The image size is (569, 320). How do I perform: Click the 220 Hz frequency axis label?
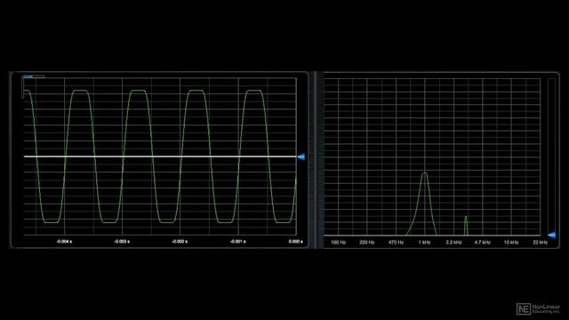[x=367, y=243]
